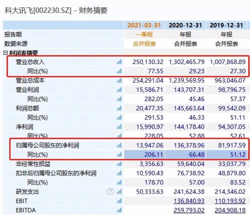The height and width of the screenshot is (215, 250).
Task: Select the revenue cell 1,007,868.89
Action: [x=227, y=62]
